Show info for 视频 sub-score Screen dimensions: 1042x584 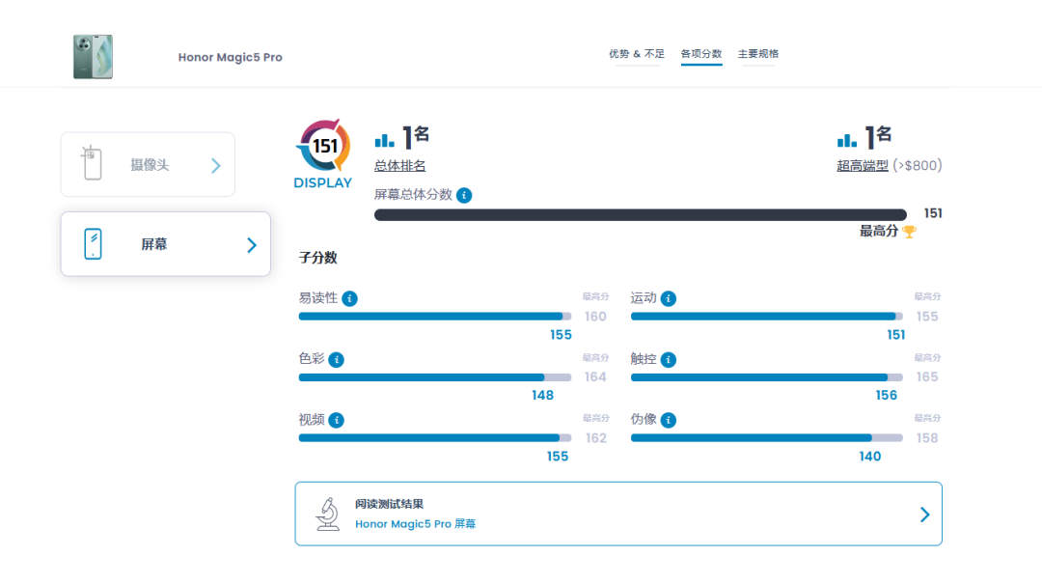click(337, 420)
